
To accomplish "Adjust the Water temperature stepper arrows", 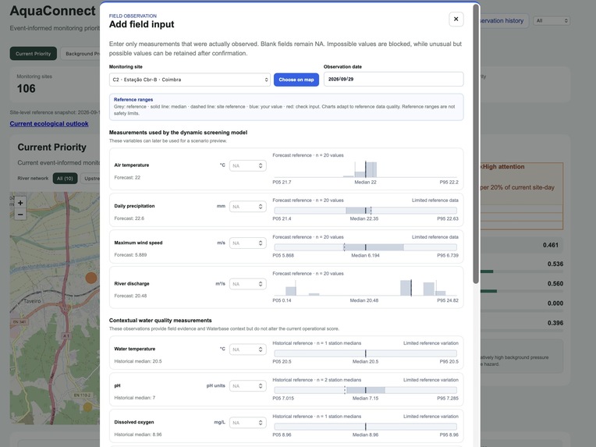I will point(261,349).
